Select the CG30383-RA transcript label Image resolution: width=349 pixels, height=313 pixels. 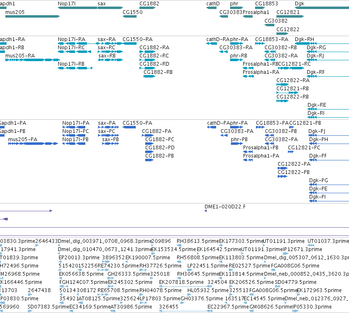(236, 48)
